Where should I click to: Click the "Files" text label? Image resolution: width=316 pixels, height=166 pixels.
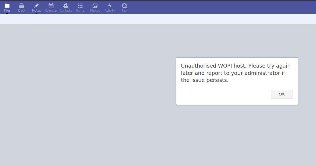(x=7, y=11)
